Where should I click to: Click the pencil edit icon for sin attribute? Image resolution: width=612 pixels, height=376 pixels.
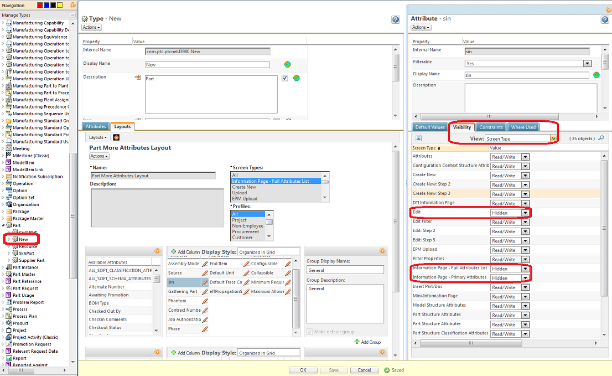[205, 282]
